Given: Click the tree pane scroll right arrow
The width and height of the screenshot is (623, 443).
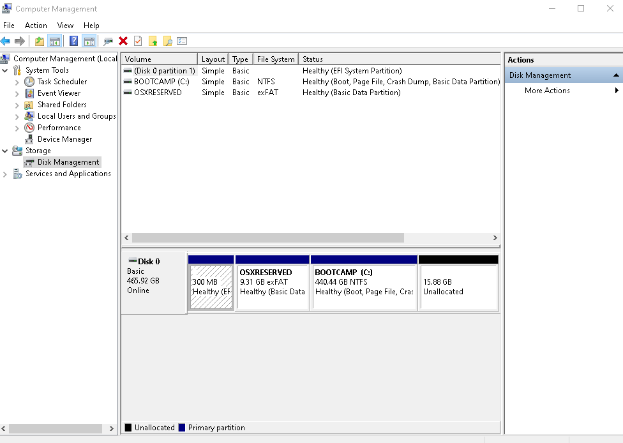Looking at the screenshot, I should (112, 429).
